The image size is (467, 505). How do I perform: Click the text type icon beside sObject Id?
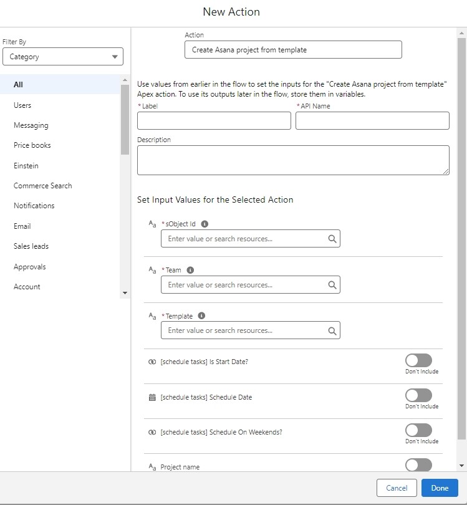(152, 224)
